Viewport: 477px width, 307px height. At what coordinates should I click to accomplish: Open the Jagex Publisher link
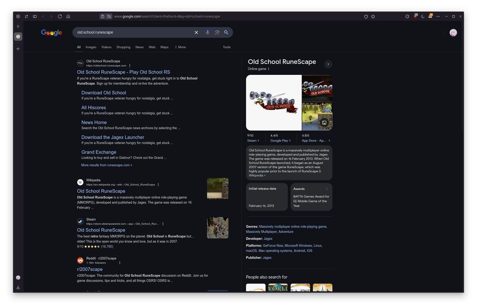[x=267, y=258]
